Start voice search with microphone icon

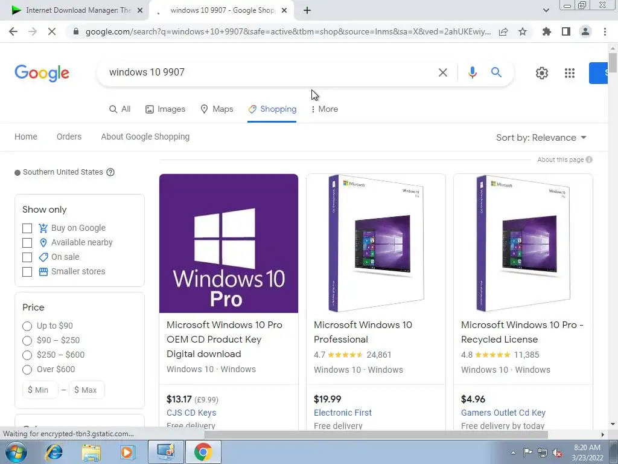(472, 72)
